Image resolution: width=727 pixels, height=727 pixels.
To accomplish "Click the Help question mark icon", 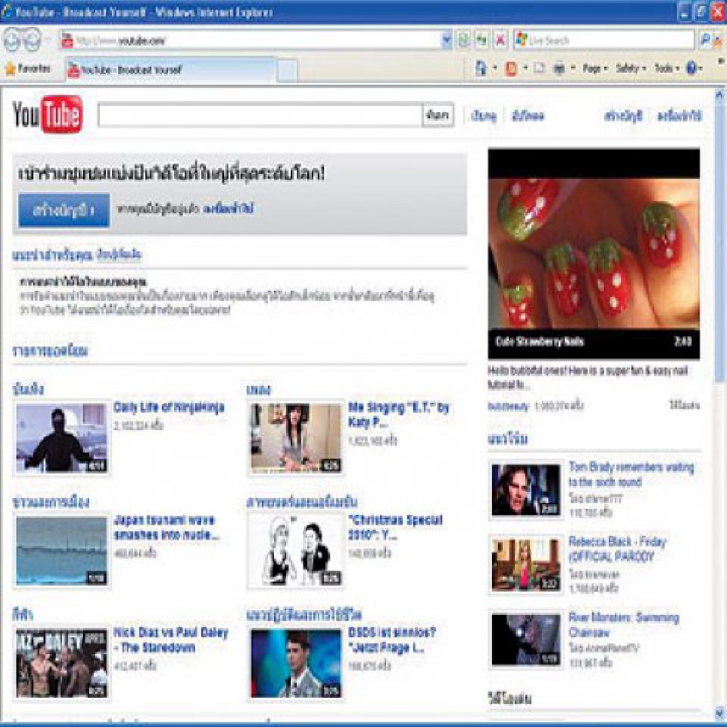I will (x=691, y=68).
